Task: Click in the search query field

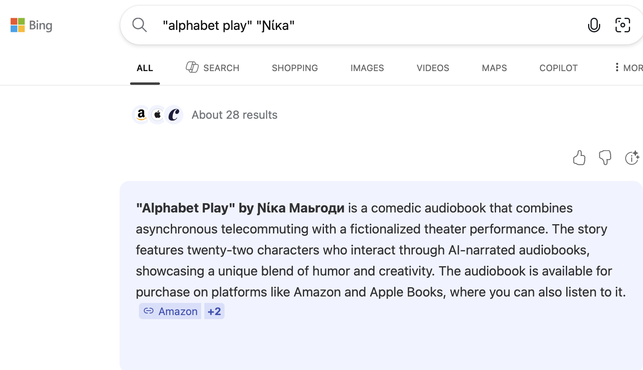Action: pyautogui.click(x=364, y=25)
